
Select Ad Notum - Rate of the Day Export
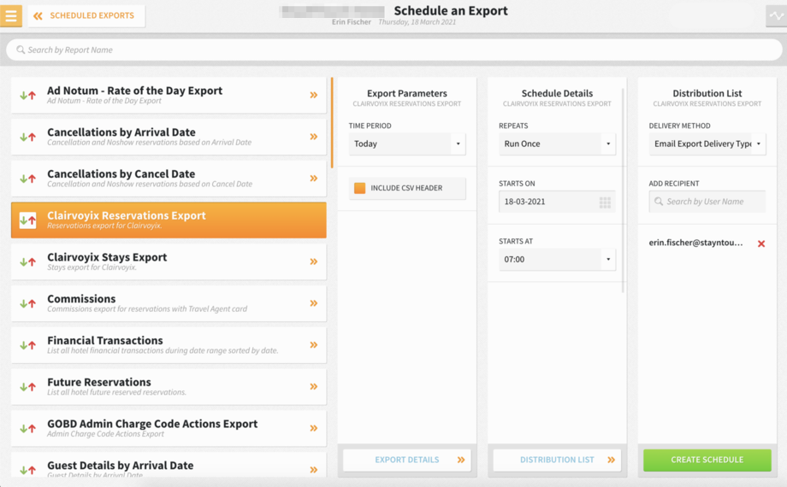[169, 95]
